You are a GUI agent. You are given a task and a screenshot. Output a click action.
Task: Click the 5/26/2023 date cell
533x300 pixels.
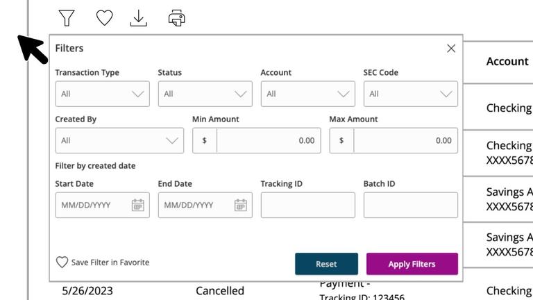click(x=87, y=291)
